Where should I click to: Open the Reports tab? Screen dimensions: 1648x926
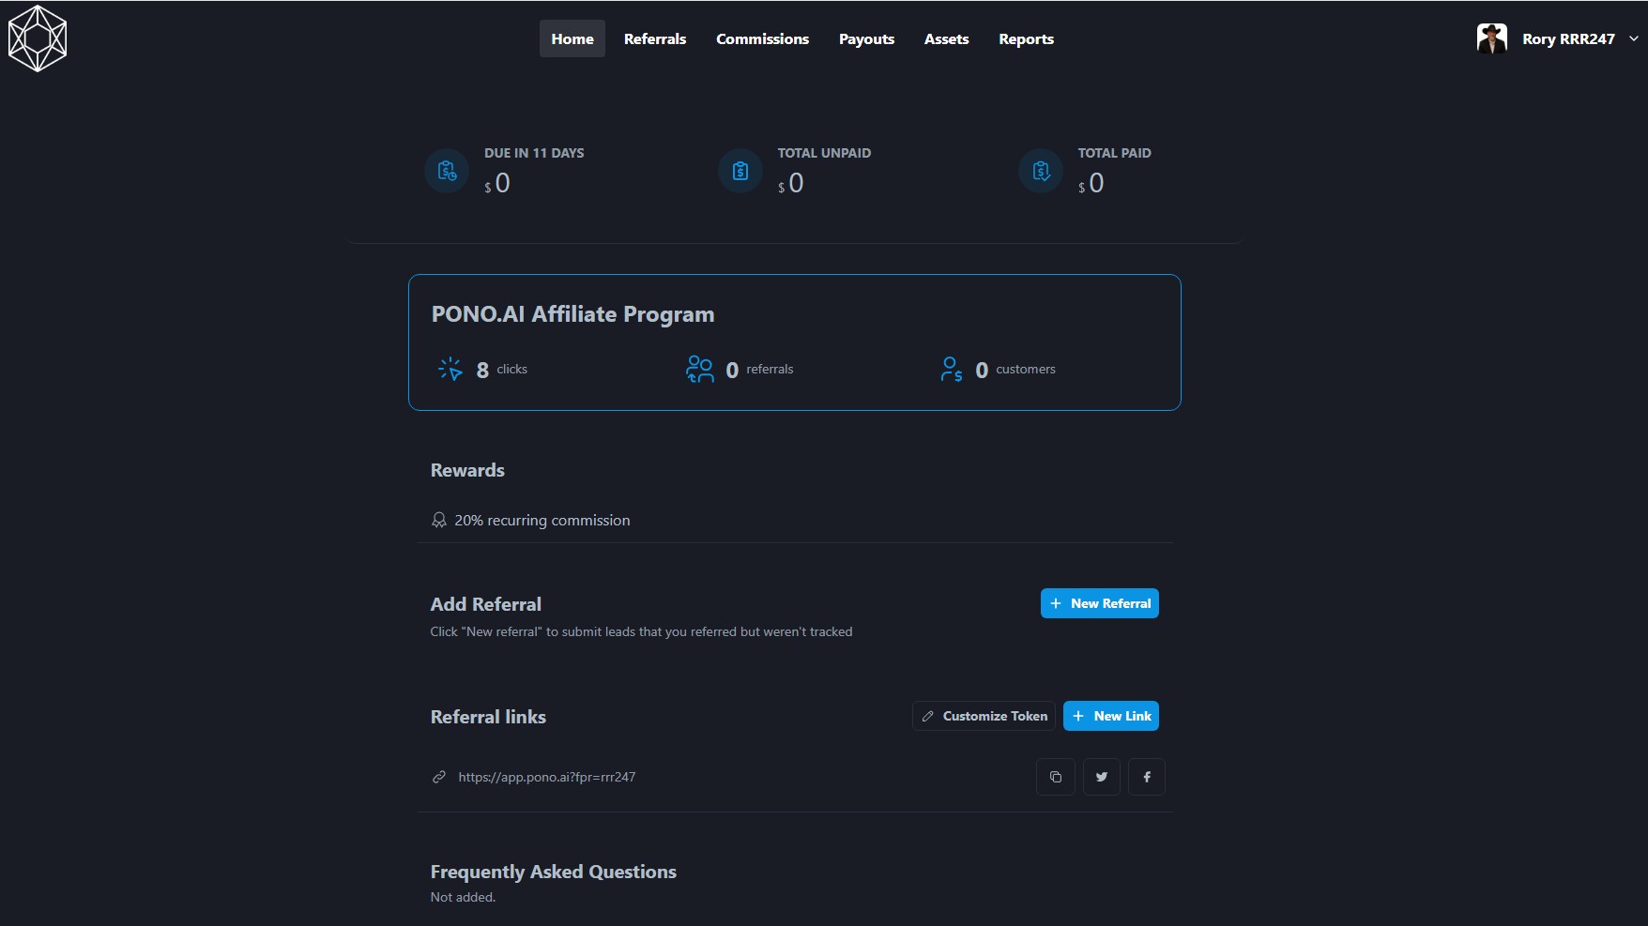(1026, 38)
